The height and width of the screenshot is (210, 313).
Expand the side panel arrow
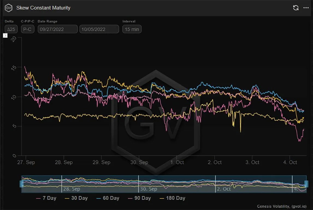click(x=5, y=35)
